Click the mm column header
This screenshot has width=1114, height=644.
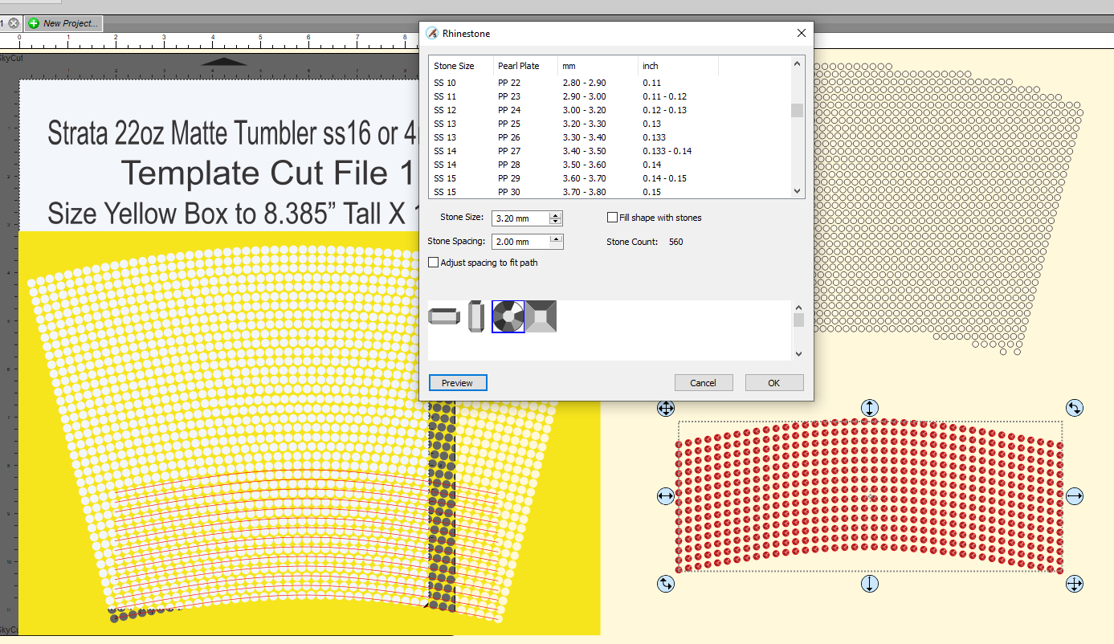pos(598,66)
